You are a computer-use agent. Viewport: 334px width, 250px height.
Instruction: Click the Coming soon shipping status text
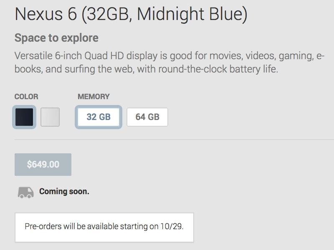click(x=64, y=192)
